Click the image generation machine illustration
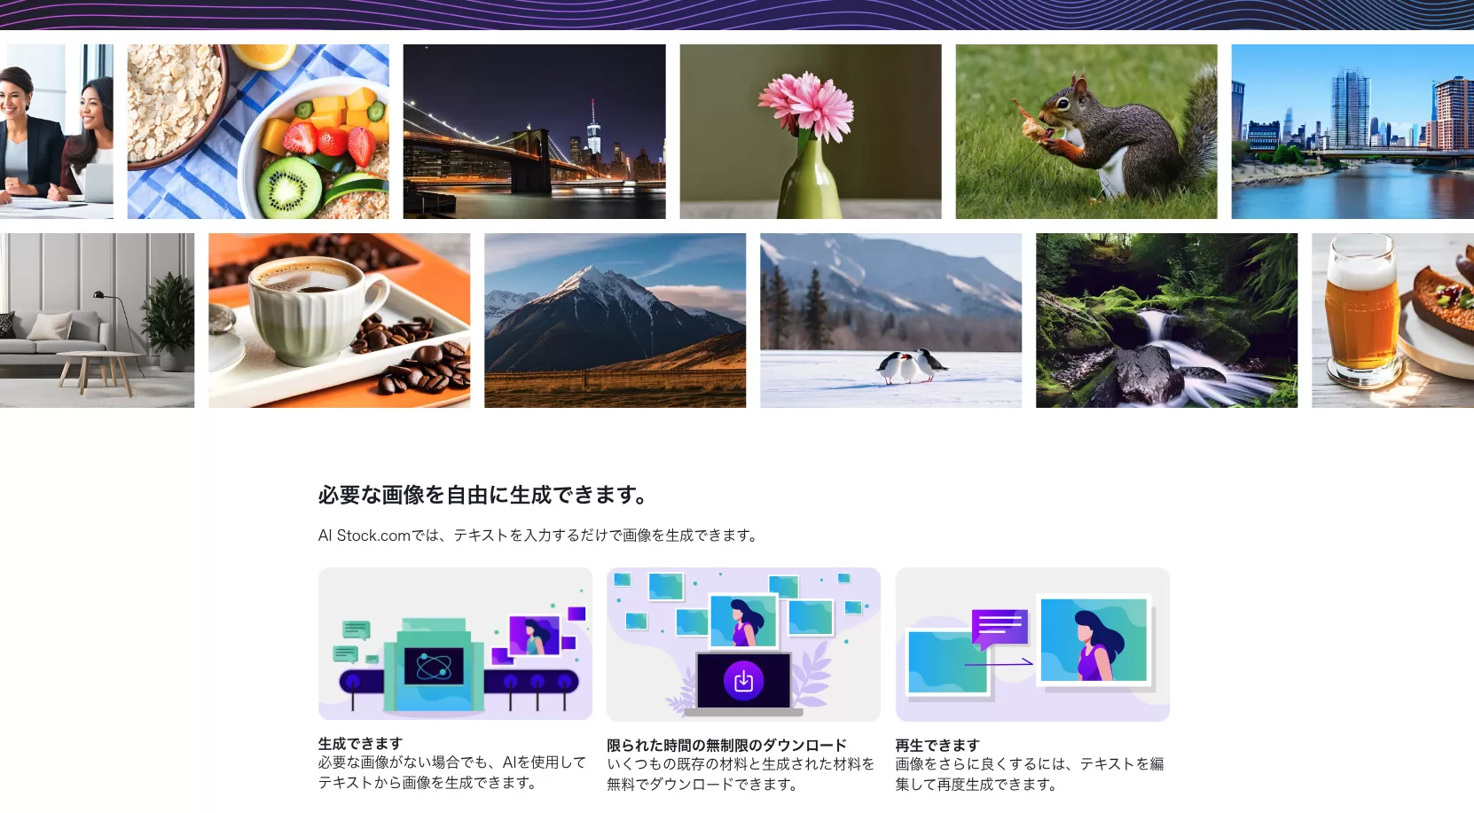Screen dimensions: 1474x813 tap(455, 644)
